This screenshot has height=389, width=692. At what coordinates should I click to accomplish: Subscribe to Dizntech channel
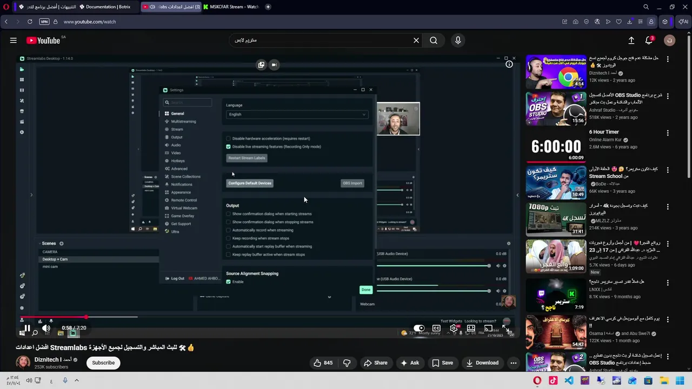coord(103,363)
